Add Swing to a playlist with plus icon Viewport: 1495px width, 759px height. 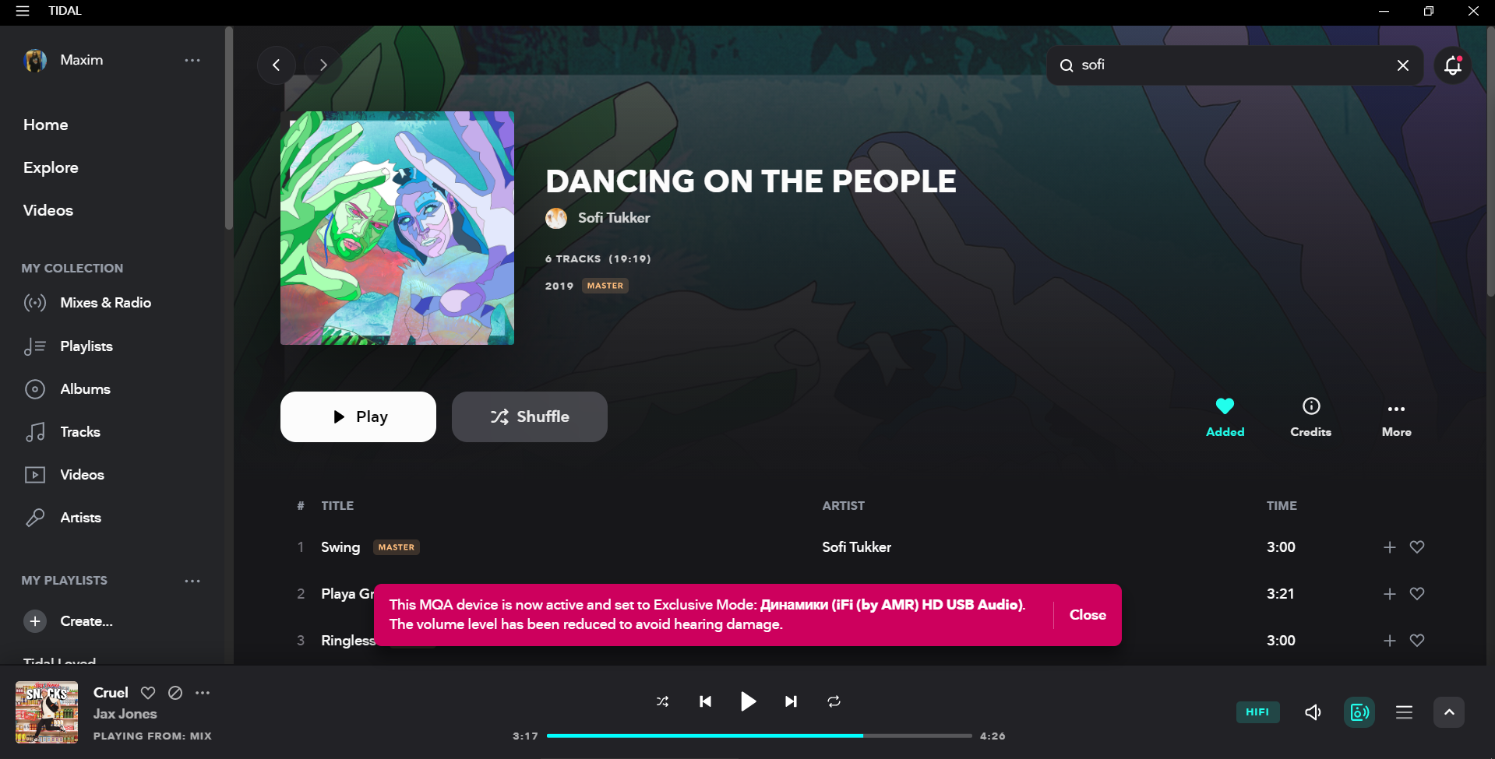[1390, 547]
